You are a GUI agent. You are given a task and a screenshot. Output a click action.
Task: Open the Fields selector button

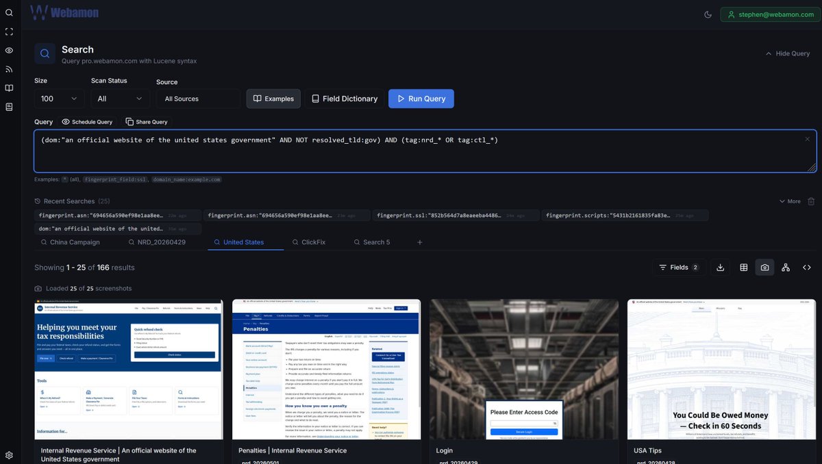tap(679, 268)
